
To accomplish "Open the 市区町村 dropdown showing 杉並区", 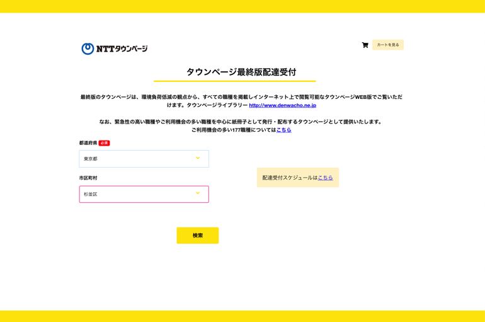I will 144,194.
